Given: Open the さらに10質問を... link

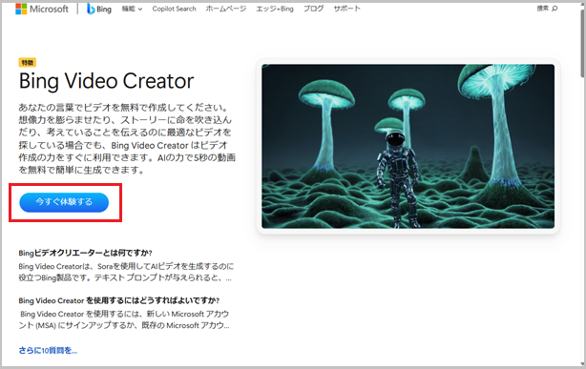Looking at the screenshot, I should 48,350.
